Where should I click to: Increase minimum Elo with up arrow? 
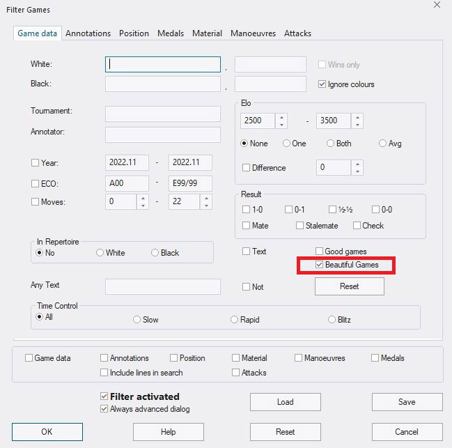281,117
